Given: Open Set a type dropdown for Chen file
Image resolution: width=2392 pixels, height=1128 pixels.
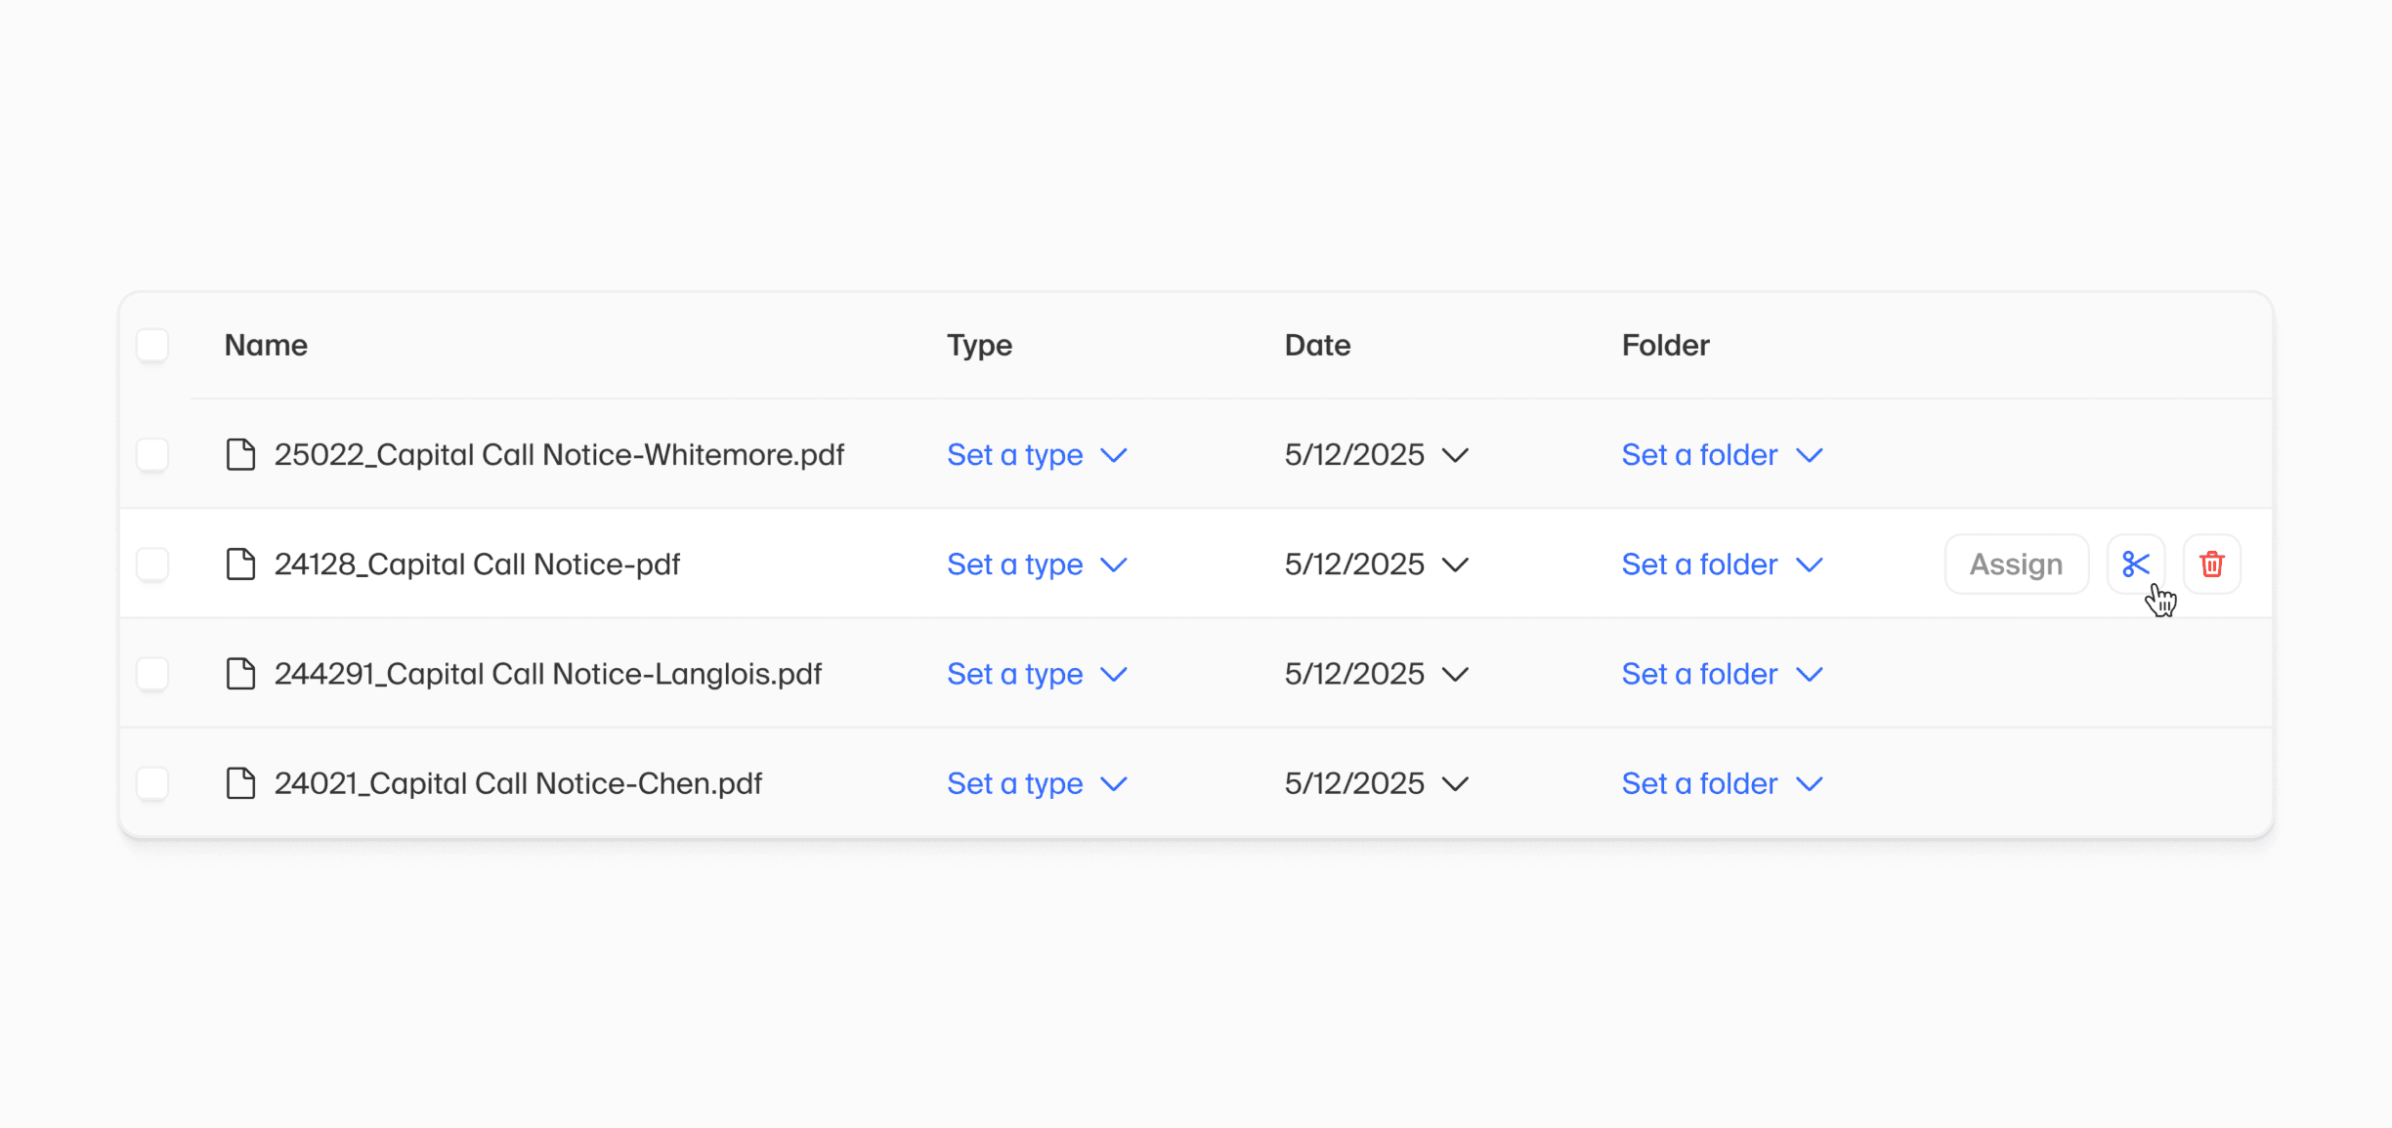Looking at the screenshot, I should [x=1036, y=783].
